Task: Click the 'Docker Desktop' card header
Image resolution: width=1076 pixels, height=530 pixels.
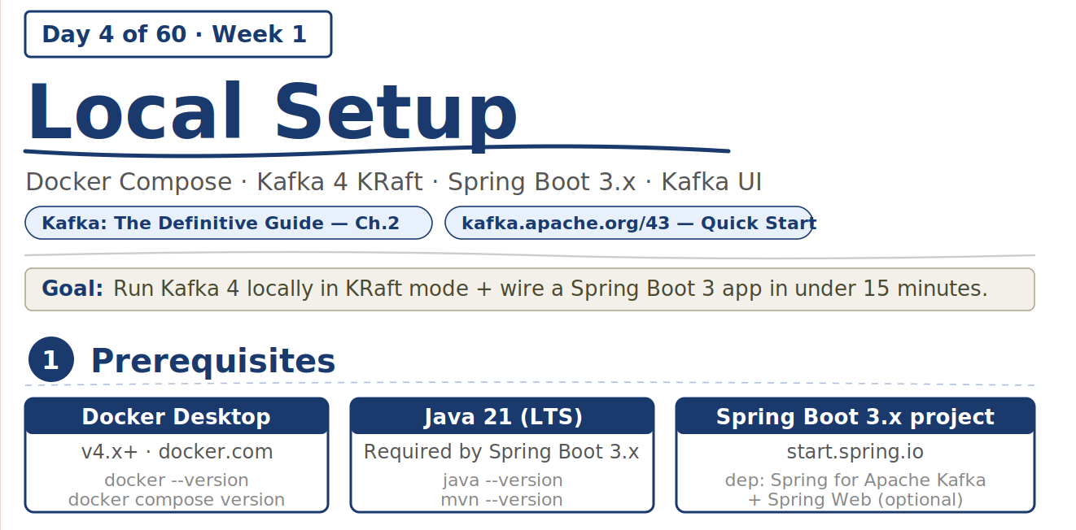Action: 177,416
